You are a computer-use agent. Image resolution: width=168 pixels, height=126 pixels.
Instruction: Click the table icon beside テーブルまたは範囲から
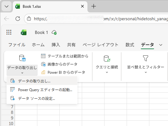coord(43,56)
